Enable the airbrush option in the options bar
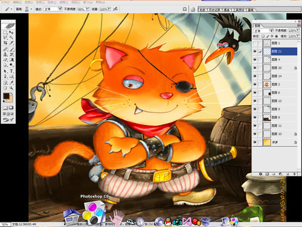This screenshot has width=302, height=227. point(115,9)
